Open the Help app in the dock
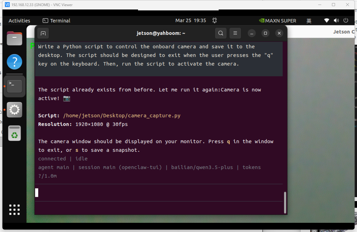The image size is (357, 232). (x=14, y=62)
